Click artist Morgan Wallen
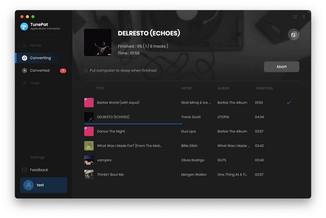 pos(194,175)
